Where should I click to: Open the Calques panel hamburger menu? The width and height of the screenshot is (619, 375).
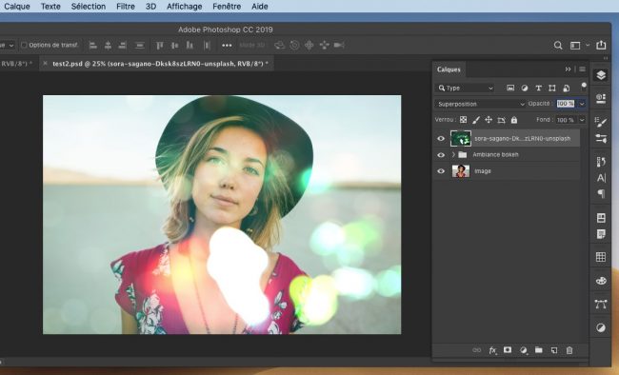[x=582, y=69]
